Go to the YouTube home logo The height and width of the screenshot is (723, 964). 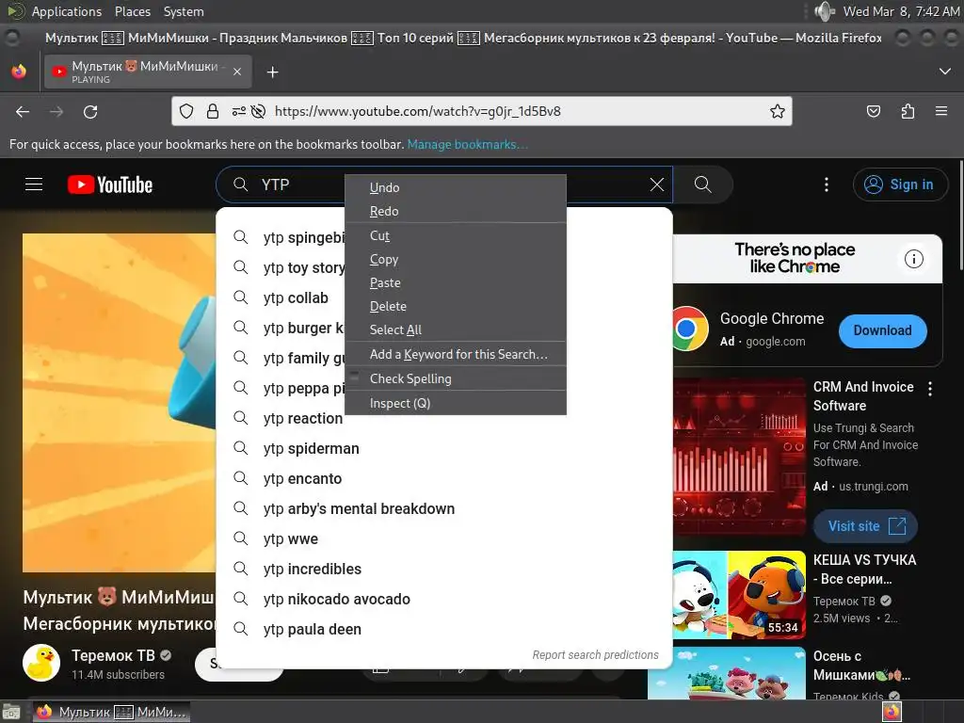pos(110,185)
